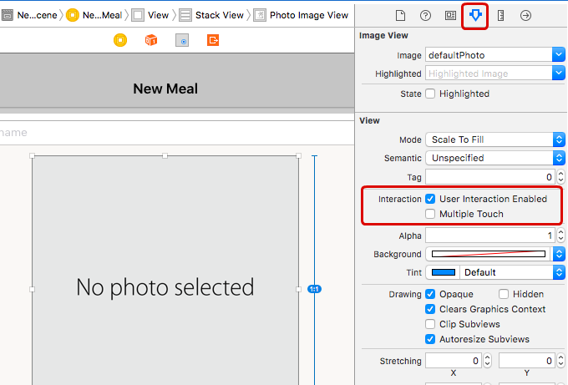Viewport: 568px width, 385px height.
Task: Toggle the Opaque drawing checkbox
Action: pyautogui.click(x=430, y=294)
